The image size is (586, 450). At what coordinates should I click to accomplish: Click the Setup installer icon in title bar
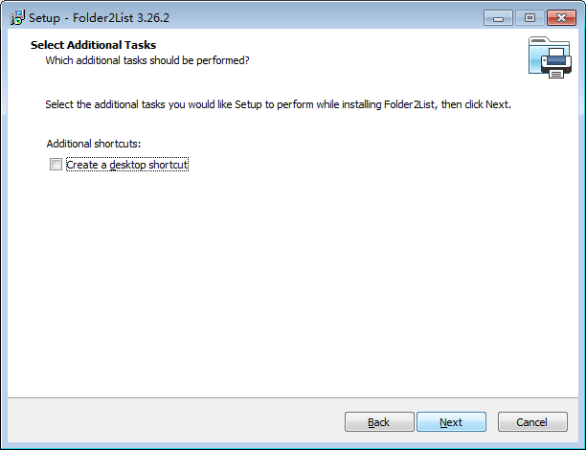(16, 17)
